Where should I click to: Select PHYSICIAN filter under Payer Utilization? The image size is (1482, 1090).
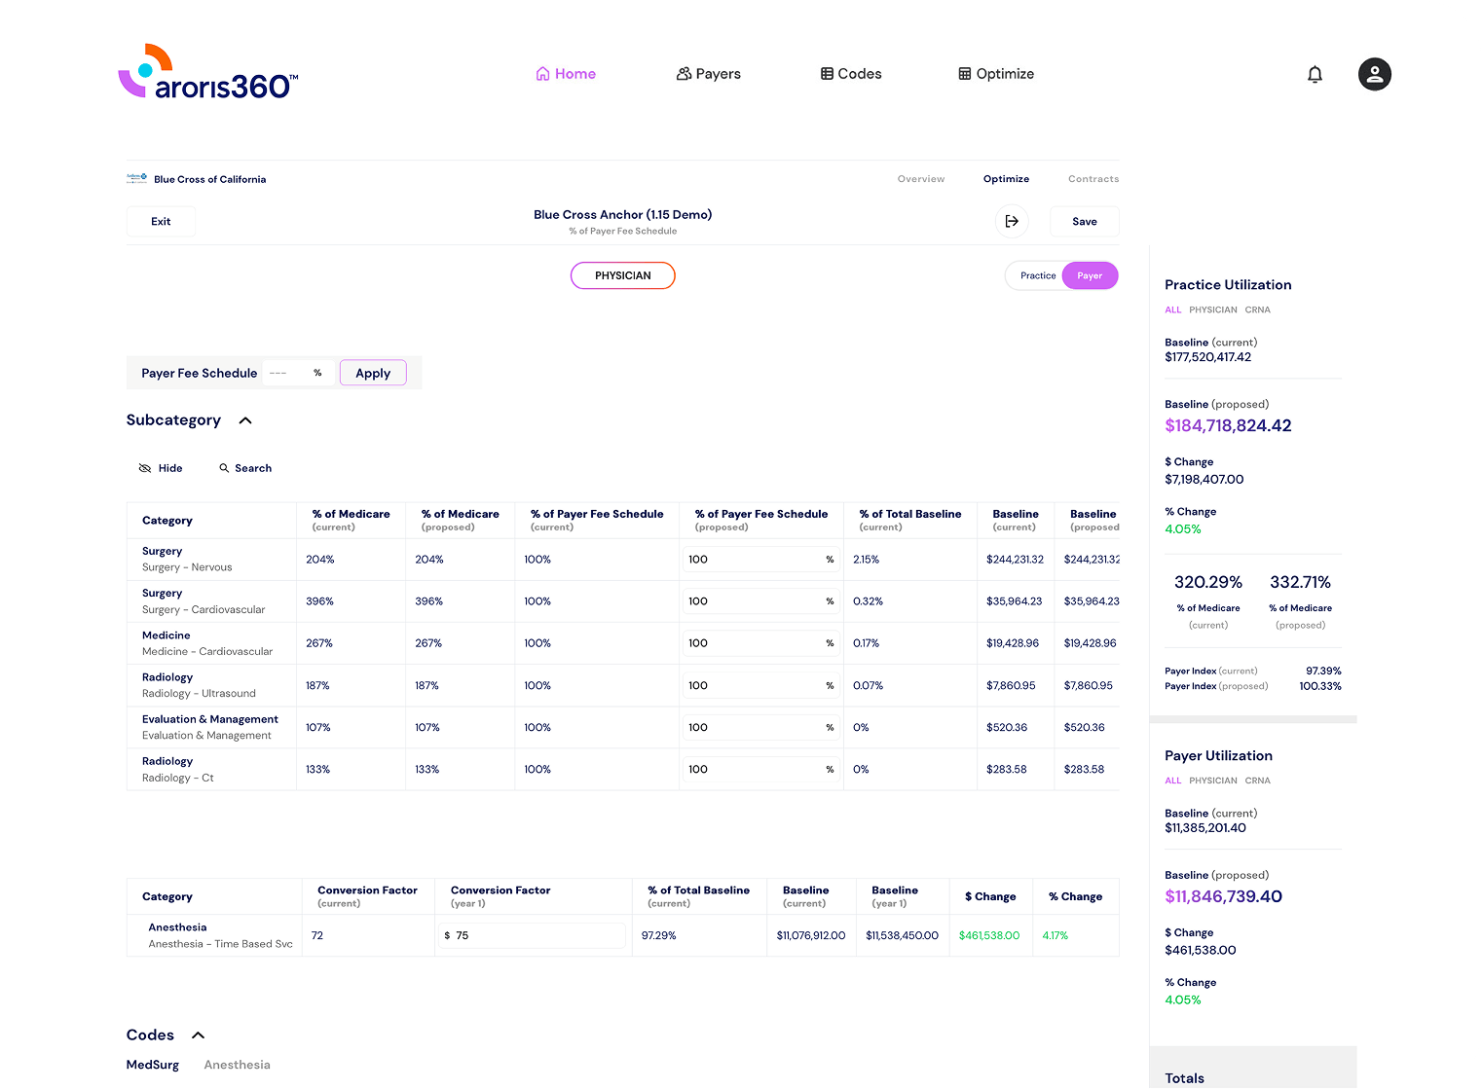click(1213, 781)
